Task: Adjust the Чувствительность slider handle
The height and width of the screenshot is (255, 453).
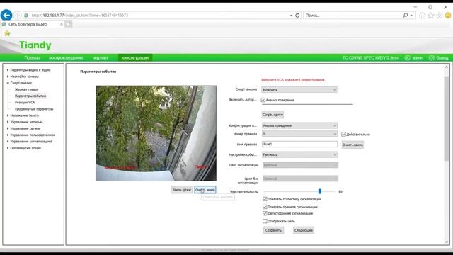Action: (x=319, y=191)
